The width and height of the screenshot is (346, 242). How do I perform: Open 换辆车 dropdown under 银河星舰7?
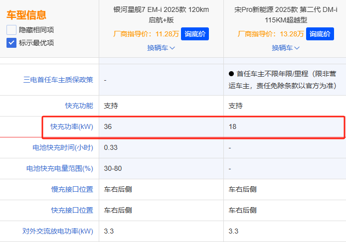161,48
